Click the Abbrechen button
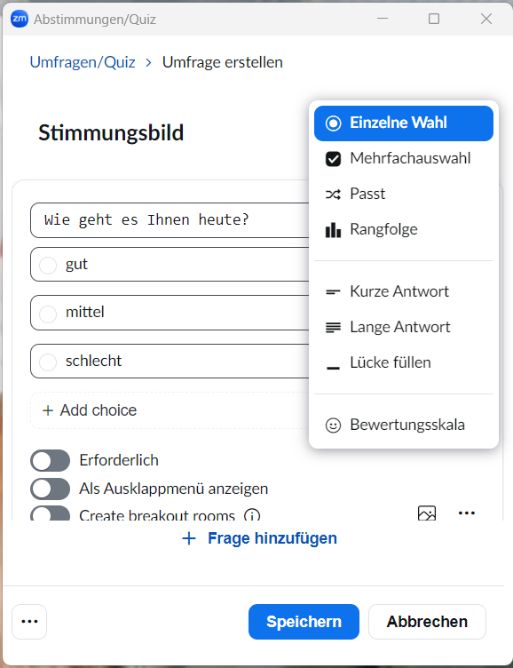Screen dimensions: 513x668 tap(427, 622)
